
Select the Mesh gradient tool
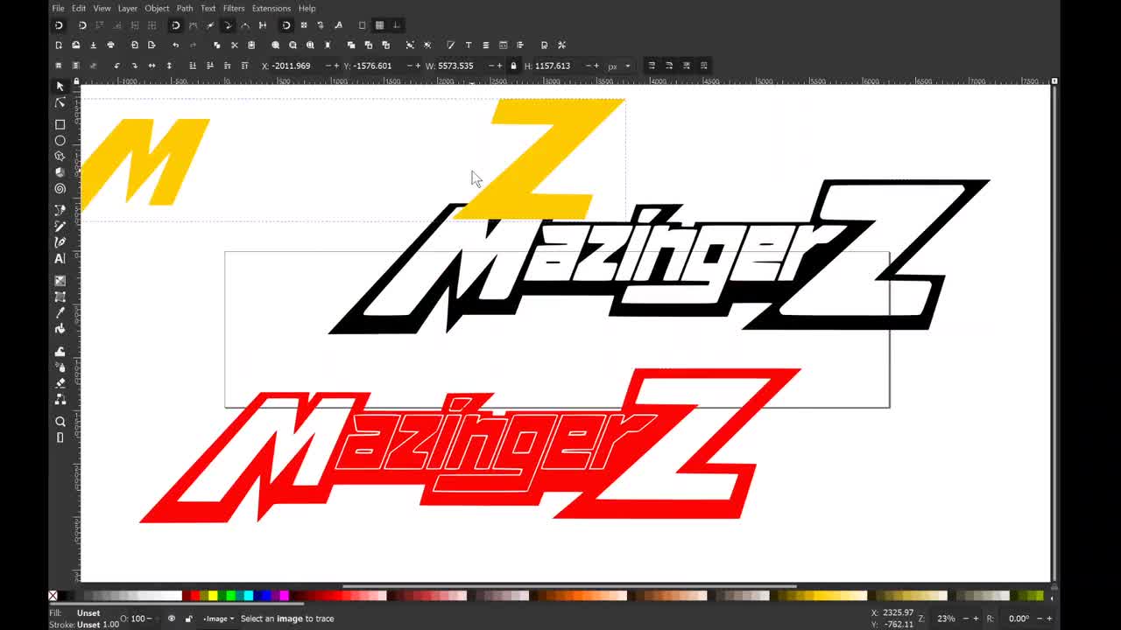coord(60,297)
